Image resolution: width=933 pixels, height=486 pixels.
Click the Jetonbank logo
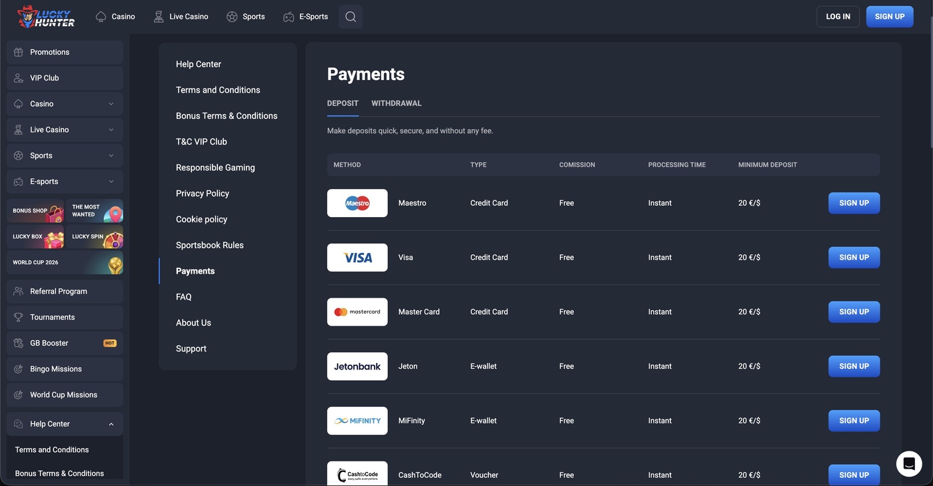coord(357,366)
